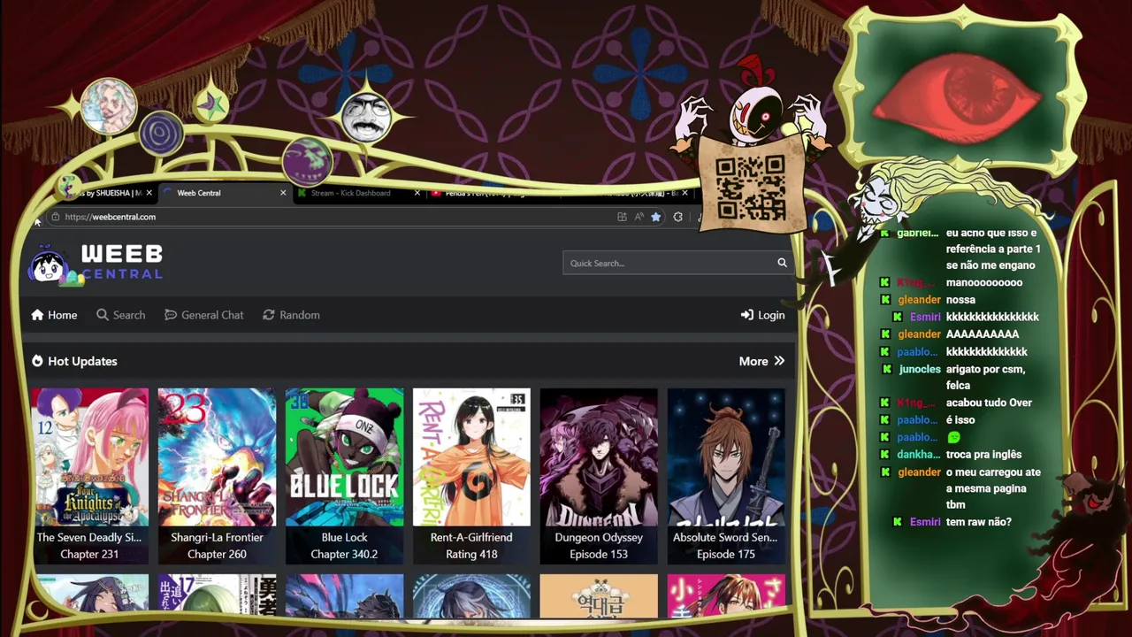Click the 'Rating 418' text

click(471, 555)
